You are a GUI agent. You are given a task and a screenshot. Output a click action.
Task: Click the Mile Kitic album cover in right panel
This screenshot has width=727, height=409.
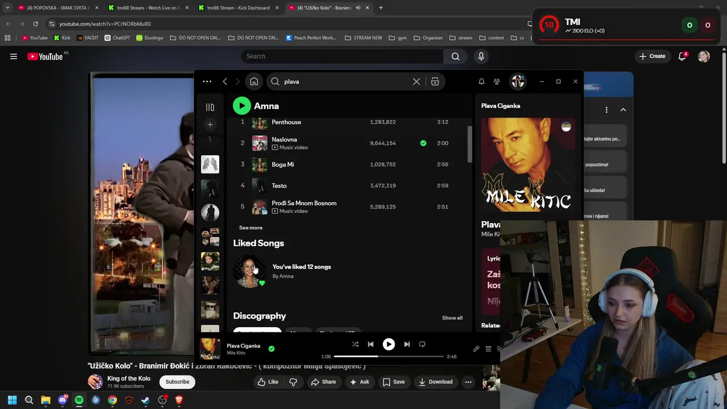pos(528,165)
